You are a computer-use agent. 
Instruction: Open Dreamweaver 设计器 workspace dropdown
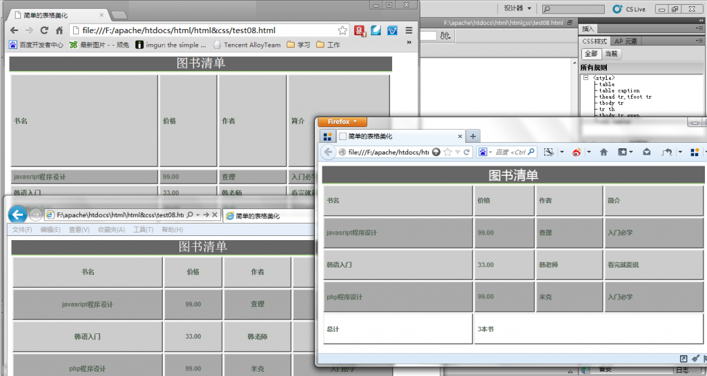517,8
